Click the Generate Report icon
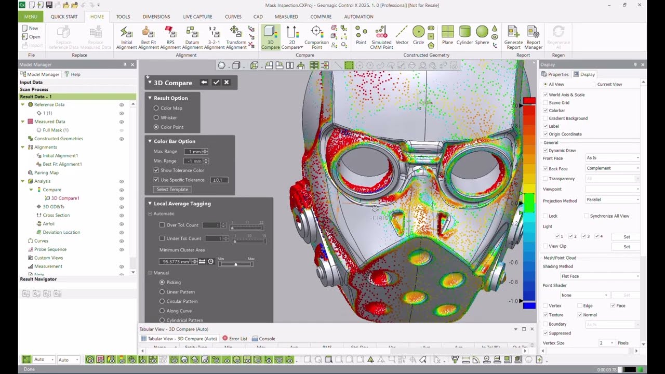The height and width of the screenshot is (374, 665). [513, 37]
